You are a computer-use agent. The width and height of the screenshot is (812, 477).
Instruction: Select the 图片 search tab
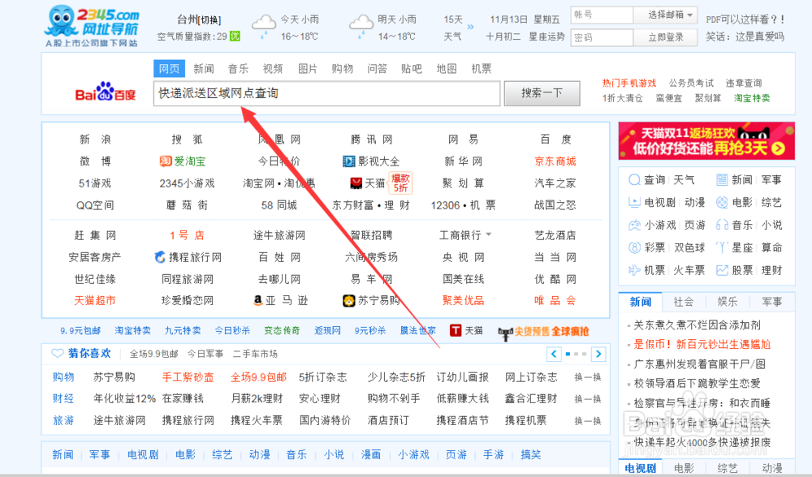pos(308,69)
